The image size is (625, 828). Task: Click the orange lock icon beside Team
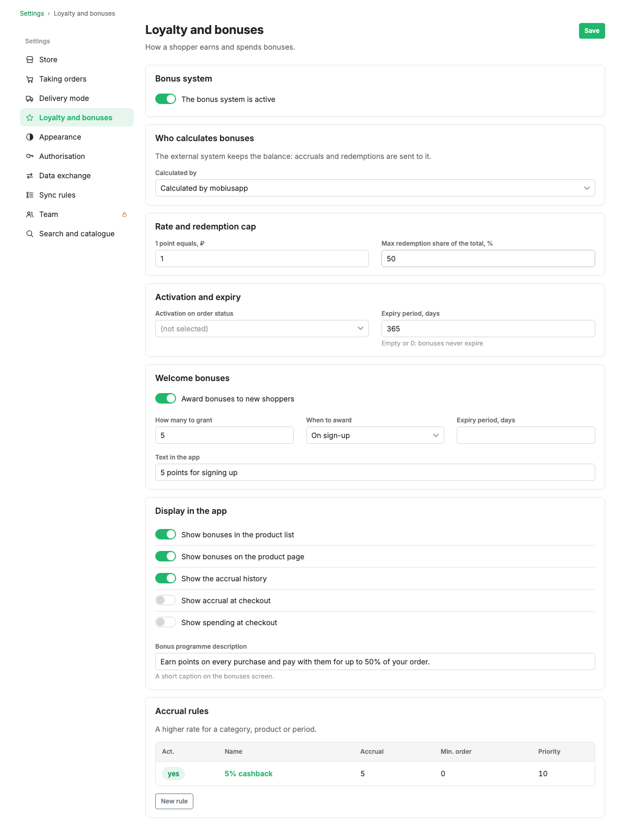(124, 214)
